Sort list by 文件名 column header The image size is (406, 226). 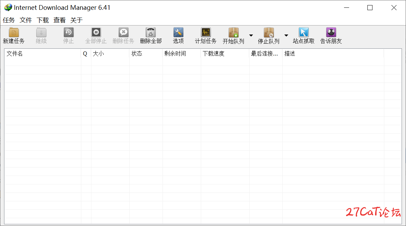point(43,53)
